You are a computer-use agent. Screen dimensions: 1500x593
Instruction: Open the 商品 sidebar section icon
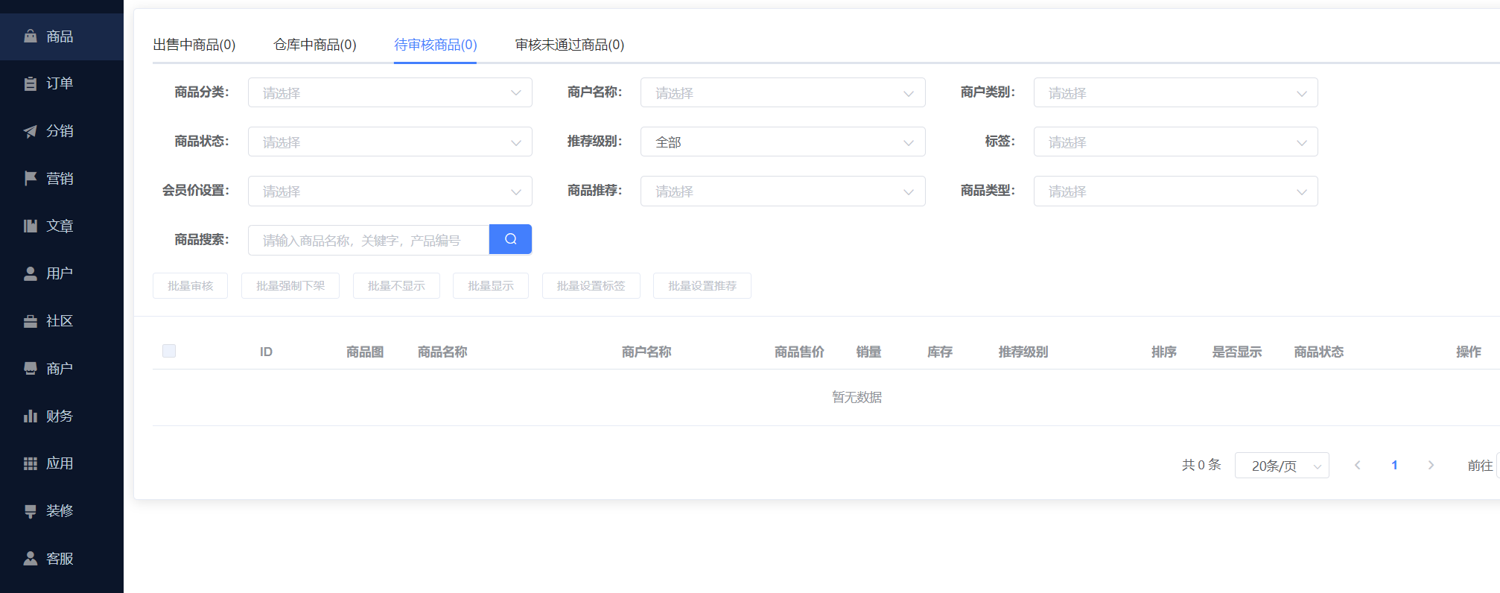[31, 37]
